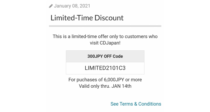Click the pencil icon beside the date
210x112 pixels.
(51, 6)
